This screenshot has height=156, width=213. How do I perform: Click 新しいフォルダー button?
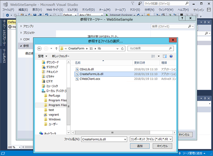tap(61, 56)
